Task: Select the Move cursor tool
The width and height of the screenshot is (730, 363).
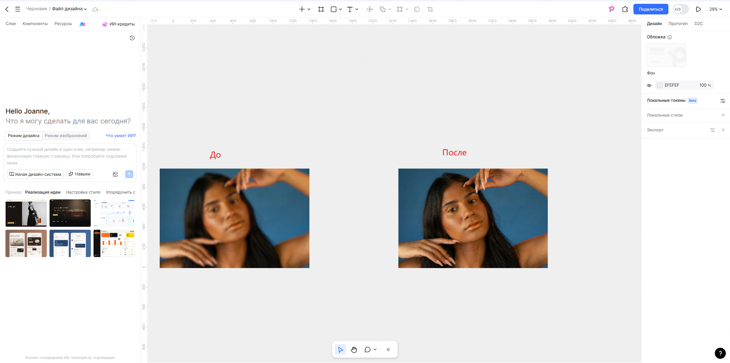Action: (x=341, y=350)
